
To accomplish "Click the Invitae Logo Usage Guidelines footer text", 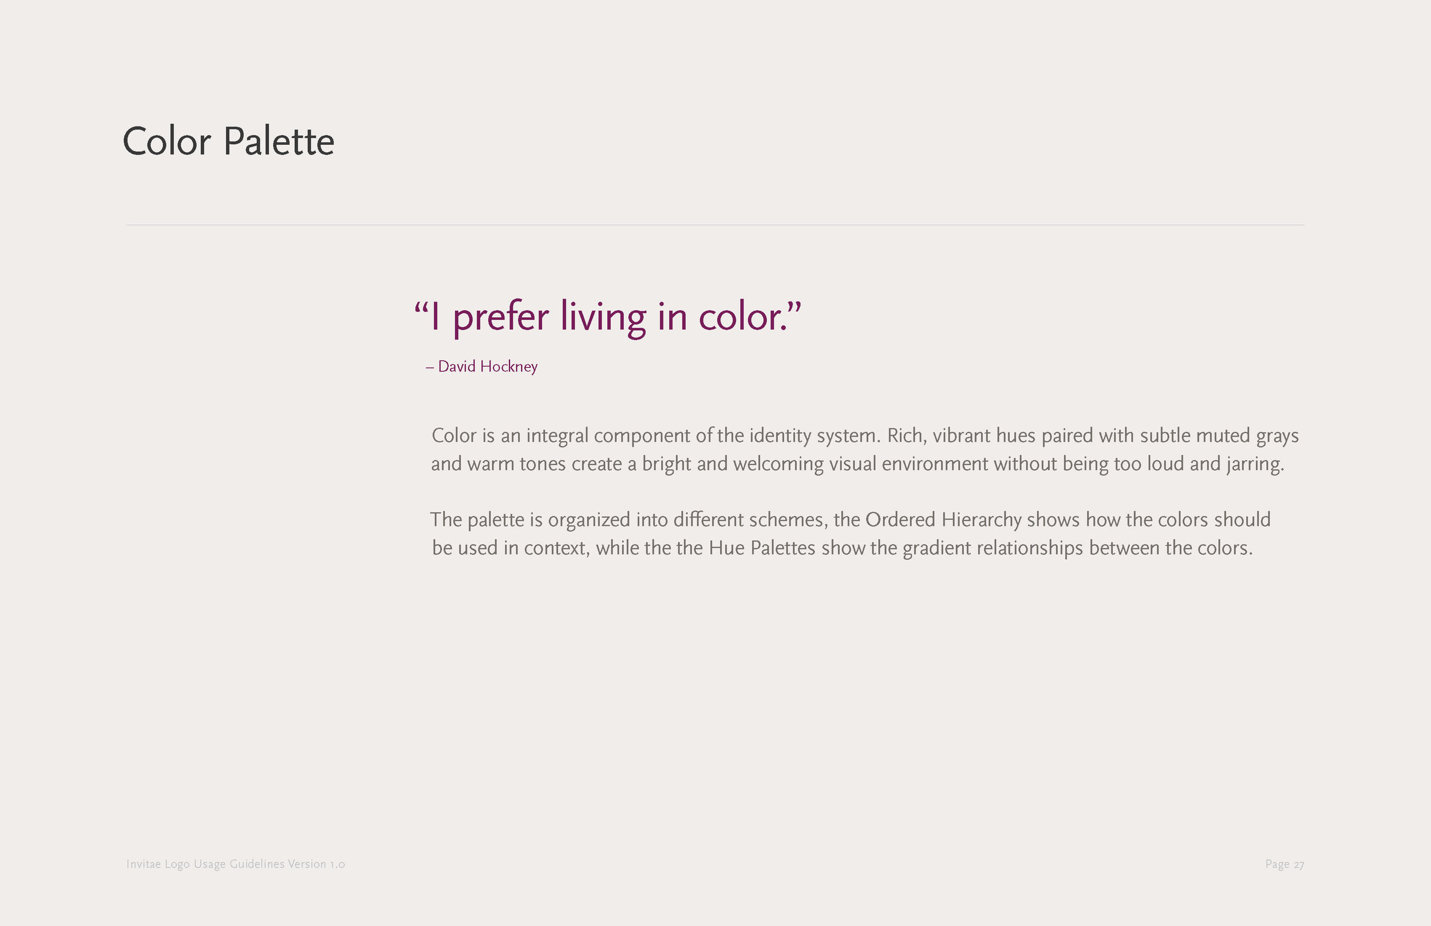I will [x=236, y=864].
